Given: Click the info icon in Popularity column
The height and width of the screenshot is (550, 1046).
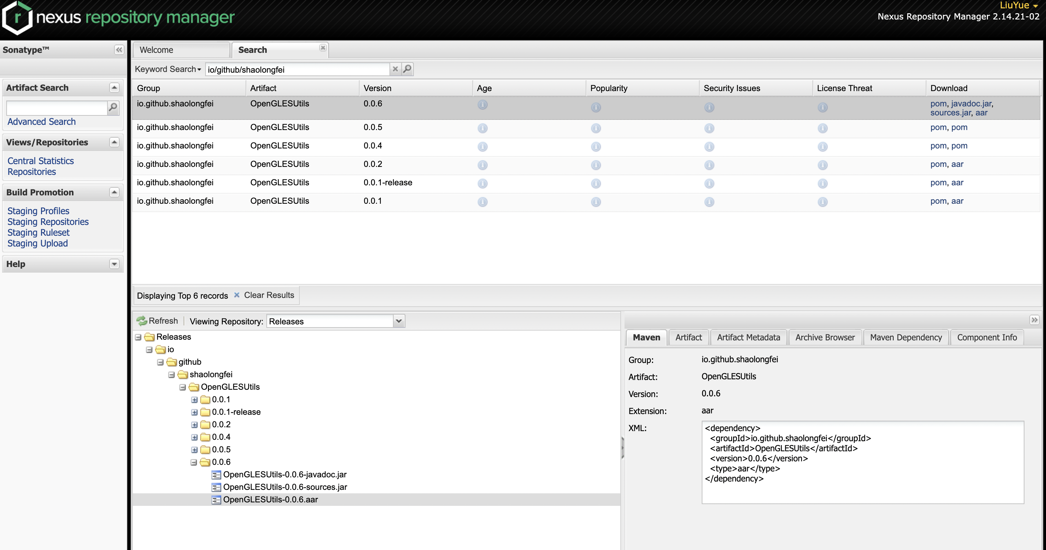Looking at the screenshot, I should [x=596, y=107].
